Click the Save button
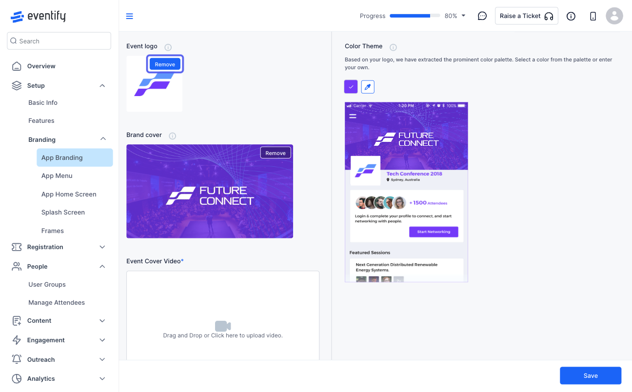The image size is (632, 392). tap(591, 375)
